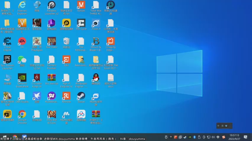The width and height of the screenshot is (252, 141).
Task: Click the shirt skin icon on floating IME bar
Action: coord(226,126)
